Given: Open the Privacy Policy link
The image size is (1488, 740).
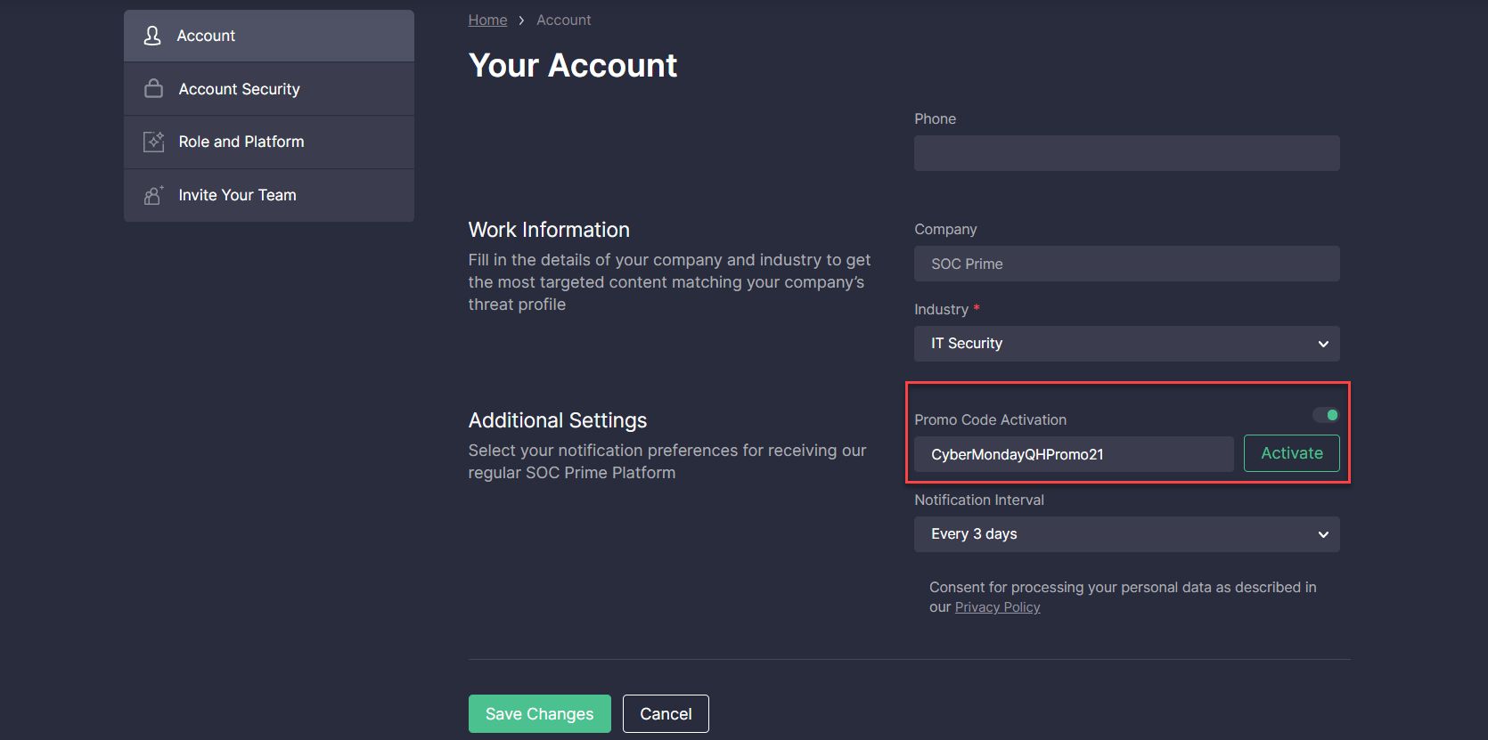Looking at the screenshot, I should pyautogui.click(x=997, y=607).
